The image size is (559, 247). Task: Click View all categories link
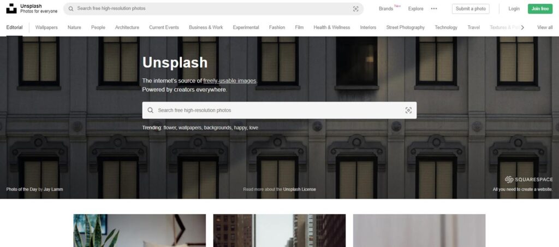pyautogui.click(x=545, y=27)
